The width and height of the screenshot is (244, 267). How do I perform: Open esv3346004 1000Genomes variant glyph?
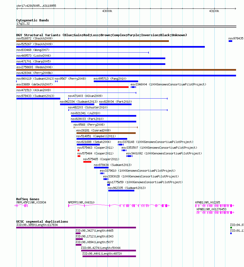click(133, 87)
